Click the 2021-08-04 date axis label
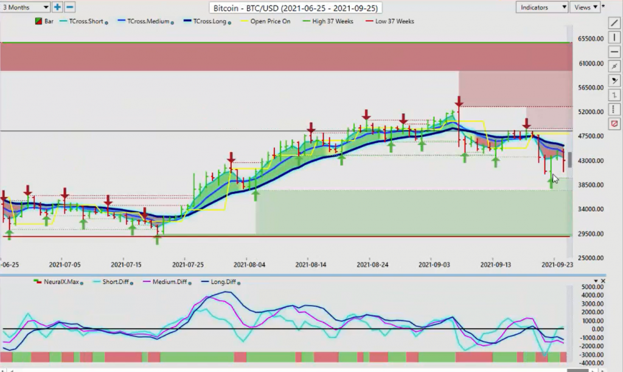 (x=249, y=264)
